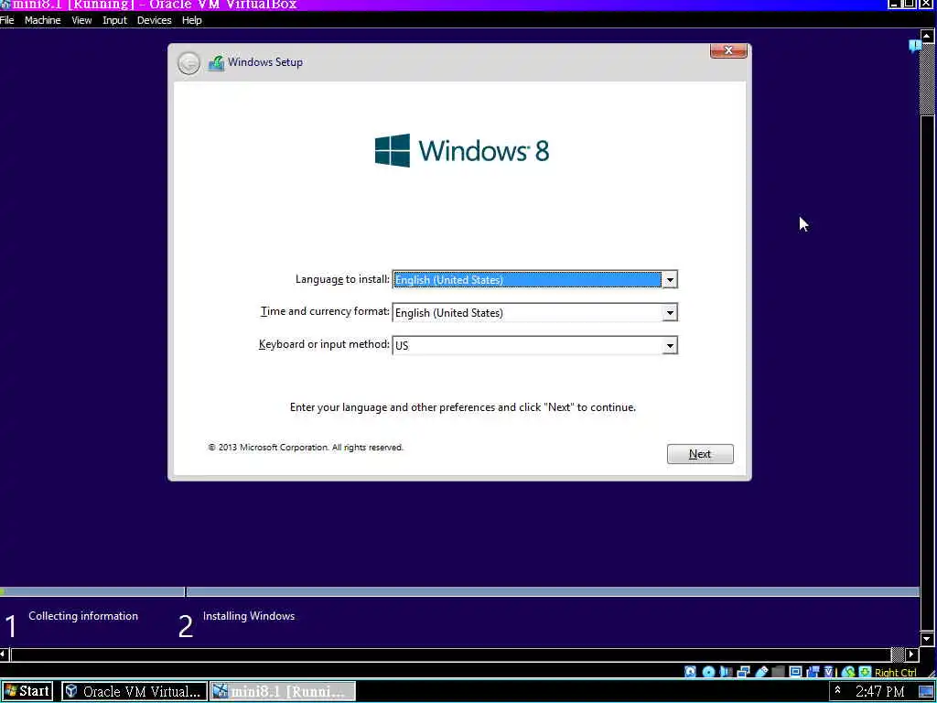Click the recording status icon
The height and width of the screenshot is (703, 937).
[813, 672]
